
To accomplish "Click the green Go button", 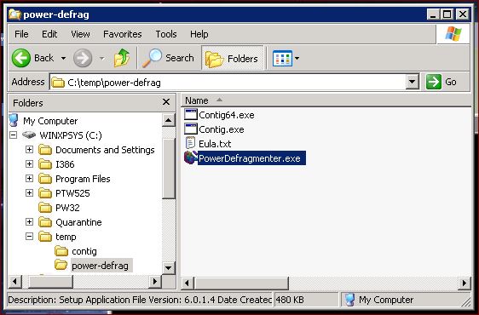I will pos(441,82).
